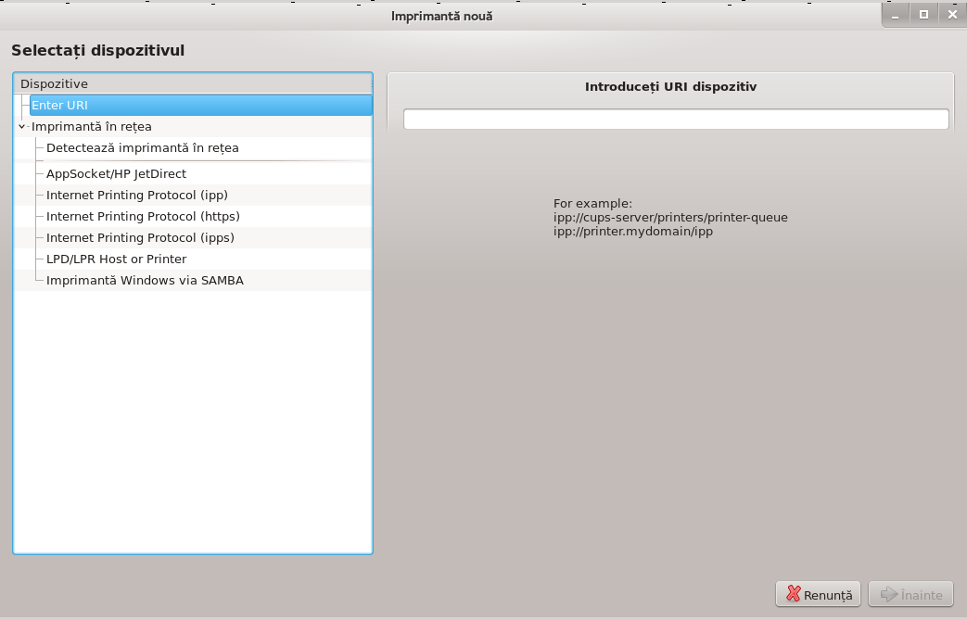Maximize the Imprimantă nouă window
The width and height of the screenshot is (967, 620).
(x=923, y=15)
